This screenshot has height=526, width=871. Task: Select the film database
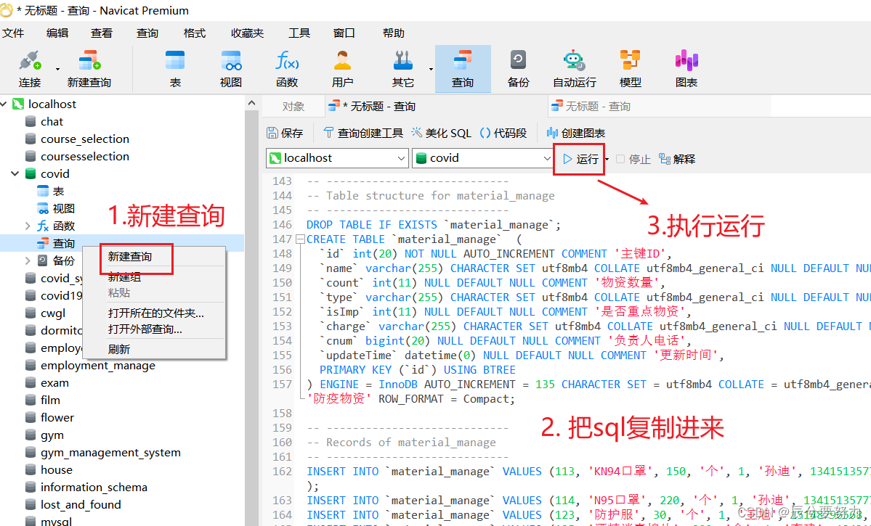tap(50, 400)
